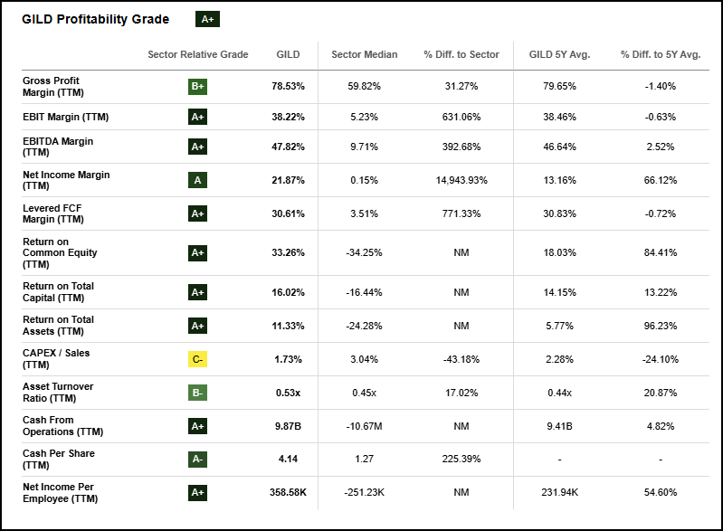Screen dimensions: 723x531
Task: Click the A+ grade badge for EBIT Margin
Action: click(x=198, y=117)
